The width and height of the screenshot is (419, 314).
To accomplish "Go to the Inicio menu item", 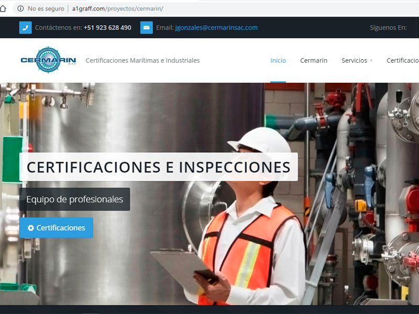I will [x=278, y=61].
